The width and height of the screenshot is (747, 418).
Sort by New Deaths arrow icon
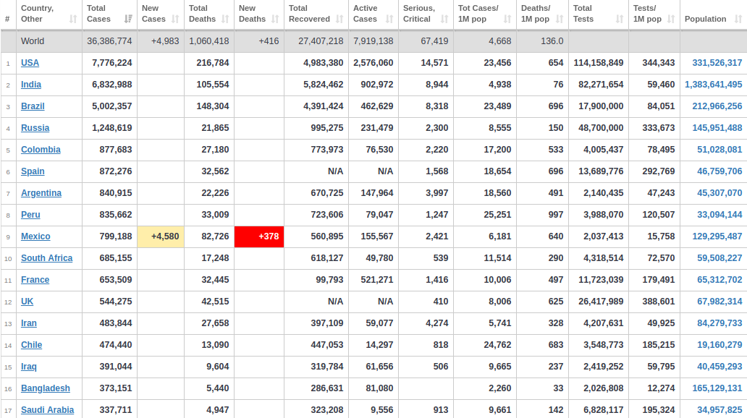pos(275,19)
